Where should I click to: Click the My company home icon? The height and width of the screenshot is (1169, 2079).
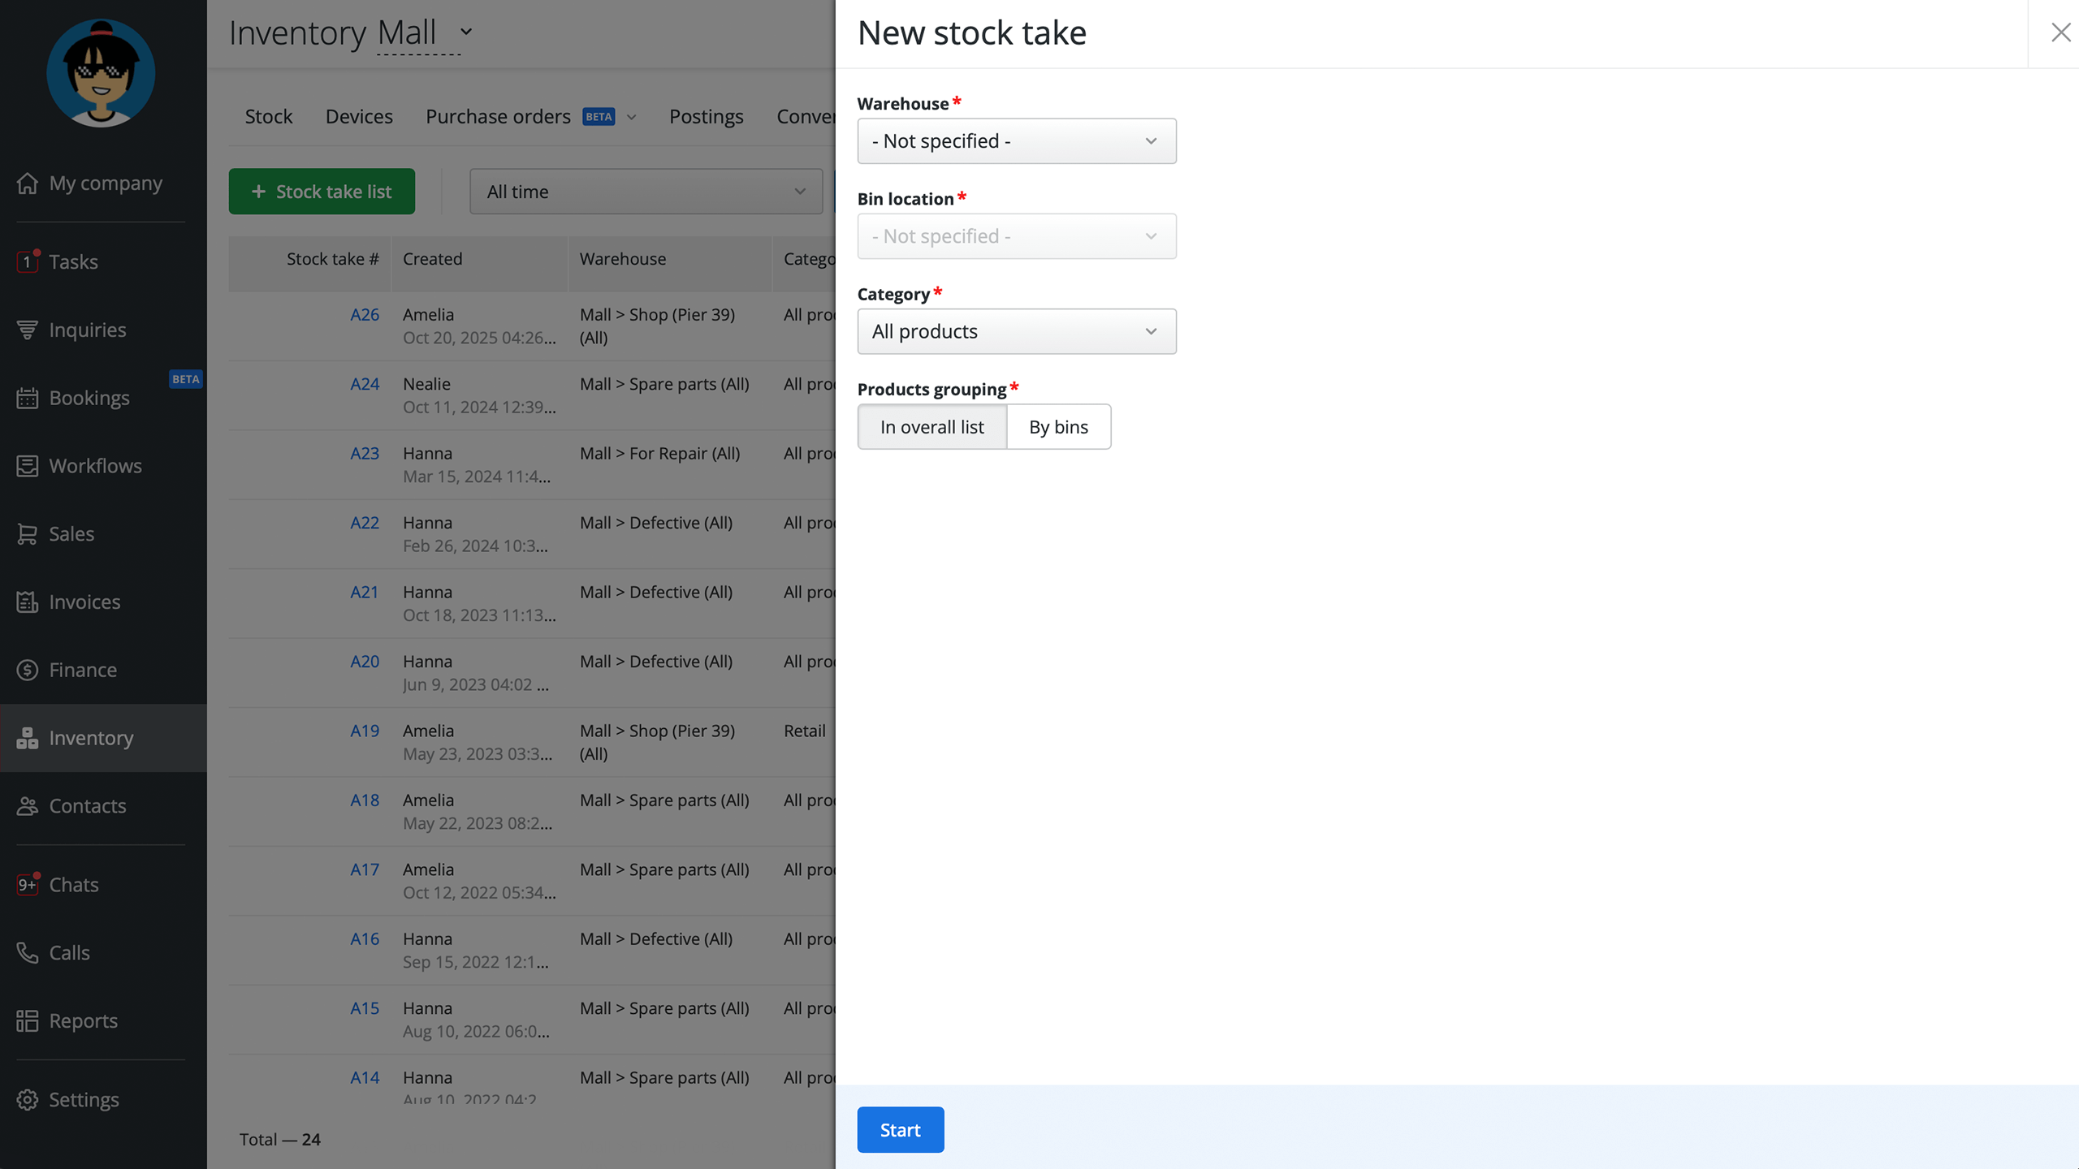tap(28, 183)
